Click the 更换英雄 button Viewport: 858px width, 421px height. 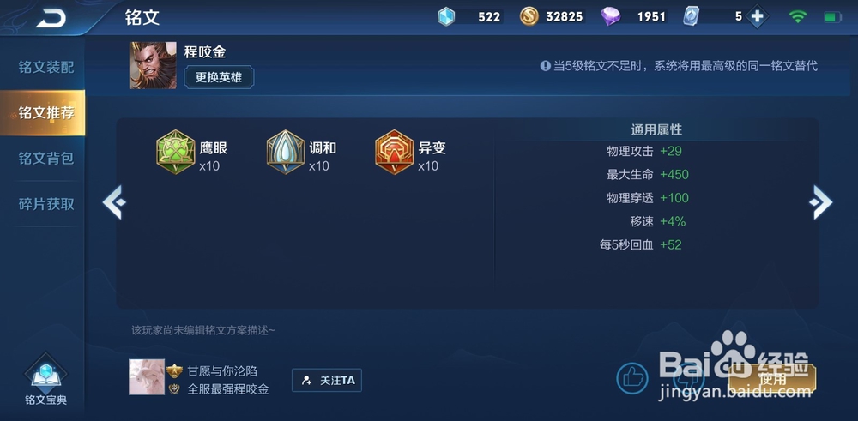coord(219,77)
